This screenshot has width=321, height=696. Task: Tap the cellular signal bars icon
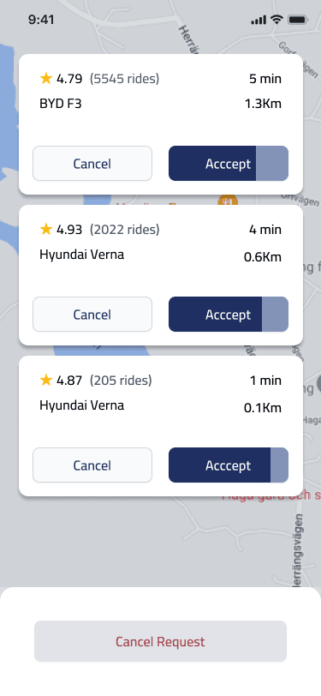point(259,20)
